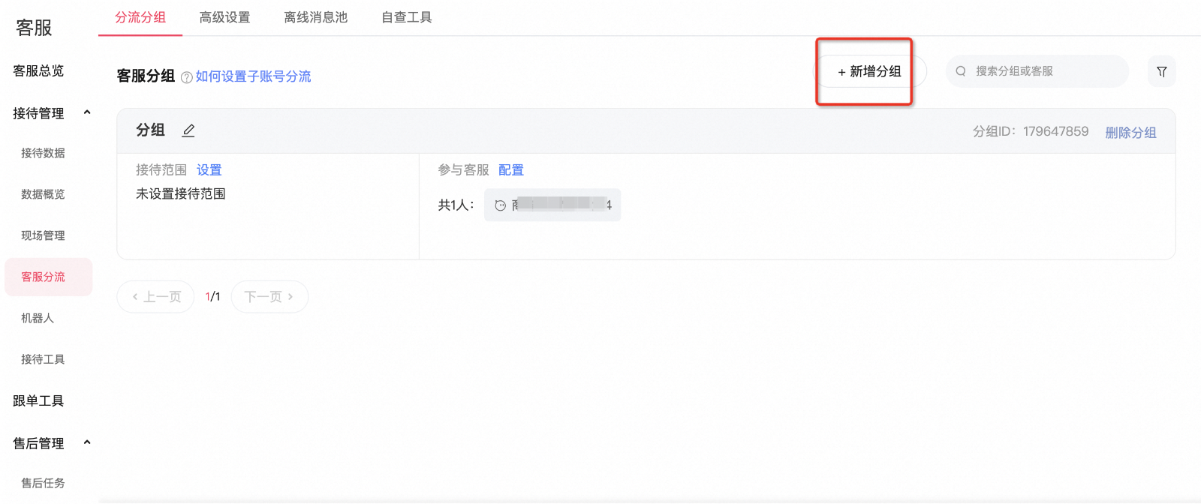Click the 客服 header title
Image resolution: width=1201 pixels, height=504 pixels.
click(x=34, y=28)
